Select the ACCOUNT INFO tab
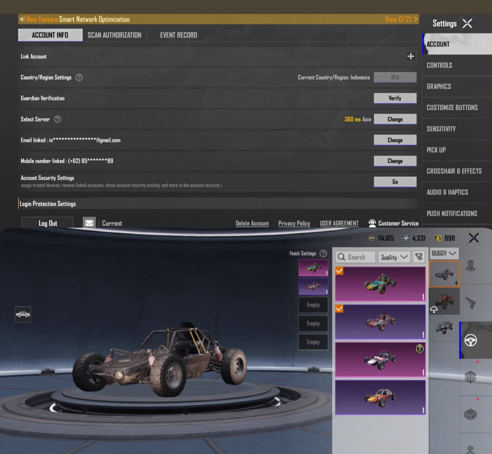This screenshot has width=492, height=454. (x=50, y=35)
